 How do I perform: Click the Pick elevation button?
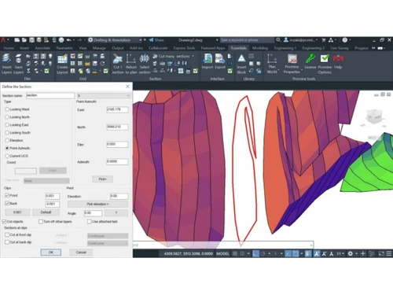[x=97, y=204]
